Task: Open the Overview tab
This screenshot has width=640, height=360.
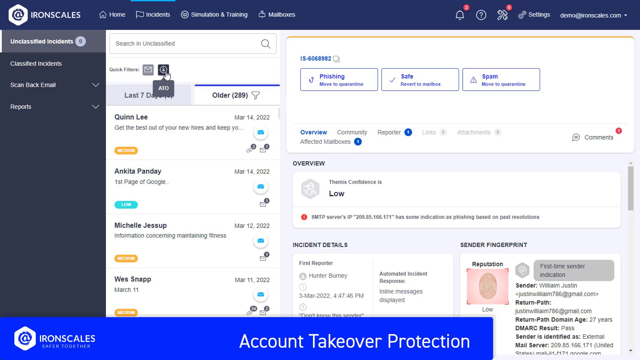Action: tap(313, 132)
